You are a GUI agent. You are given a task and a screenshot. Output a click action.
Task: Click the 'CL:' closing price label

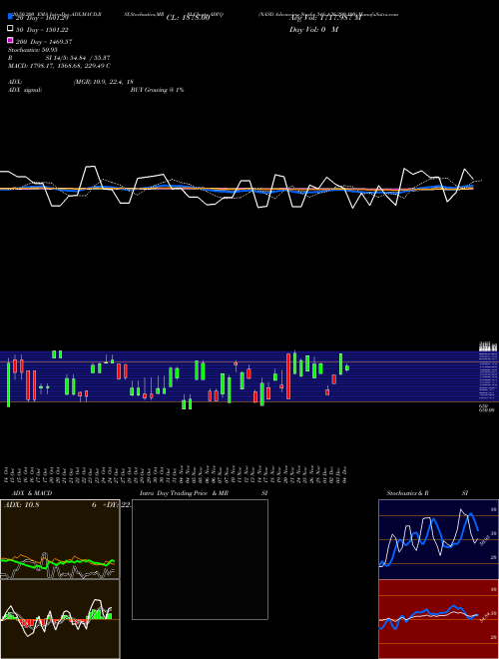[x=188, y=18]
